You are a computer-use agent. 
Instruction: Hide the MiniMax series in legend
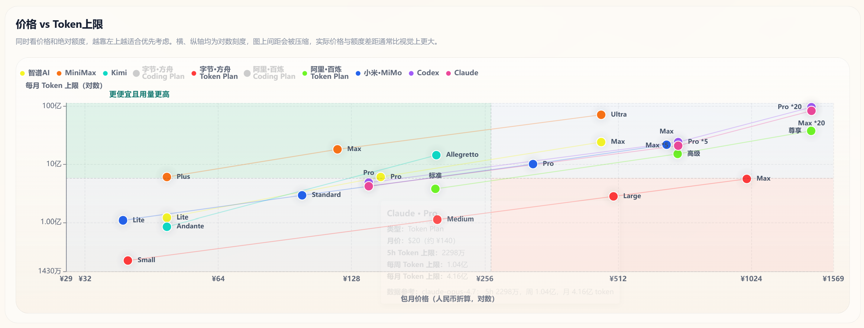point(76,73)
